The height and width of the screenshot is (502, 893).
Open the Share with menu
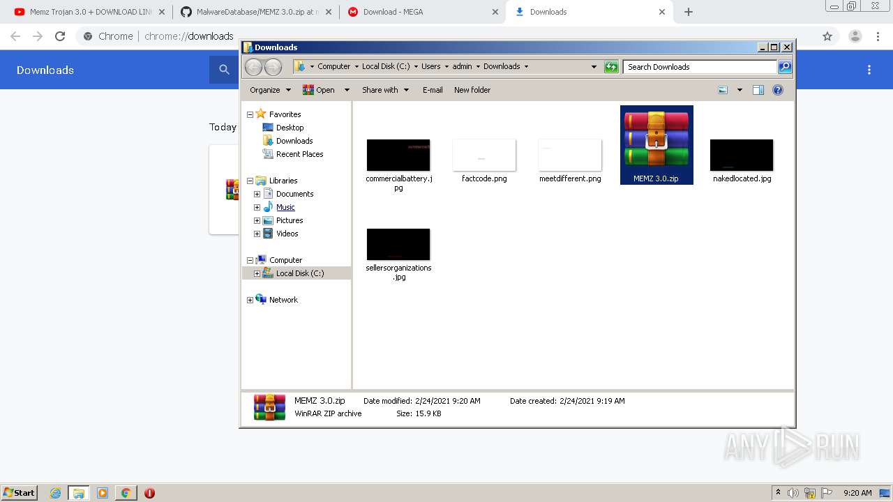pos(385,90)
